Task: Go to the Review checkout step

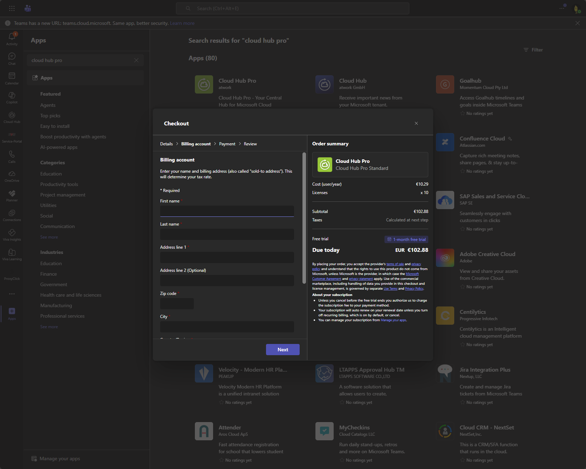Action: (x=250, y=144)
